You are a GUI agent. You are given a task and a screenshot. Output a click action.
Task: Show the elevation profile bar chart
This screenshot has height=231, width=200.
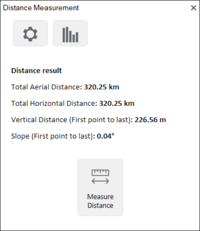70,33
